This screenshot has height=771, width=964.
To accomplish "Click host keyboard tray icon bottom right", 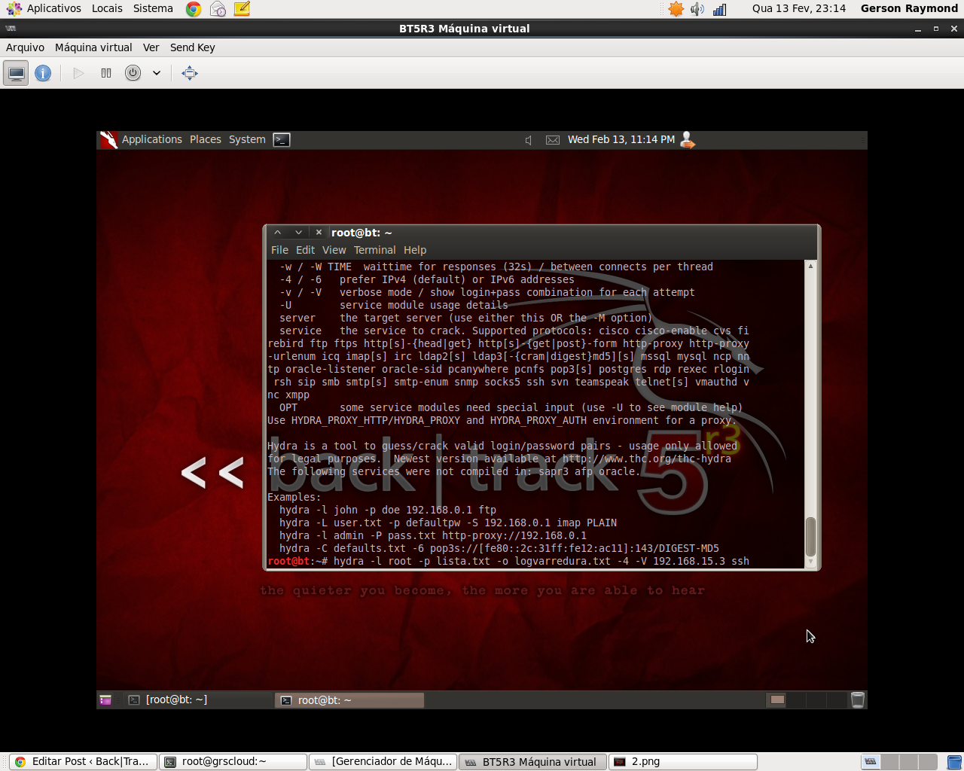I will click(871, 762).
